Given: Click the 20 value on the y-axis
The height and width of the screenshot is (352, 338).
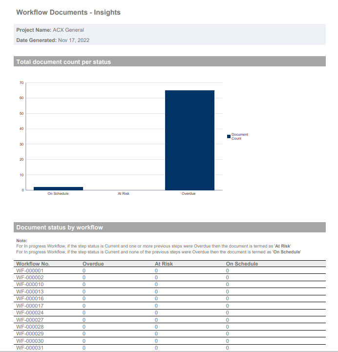Looking at the screenshot, I should [21, 159].
